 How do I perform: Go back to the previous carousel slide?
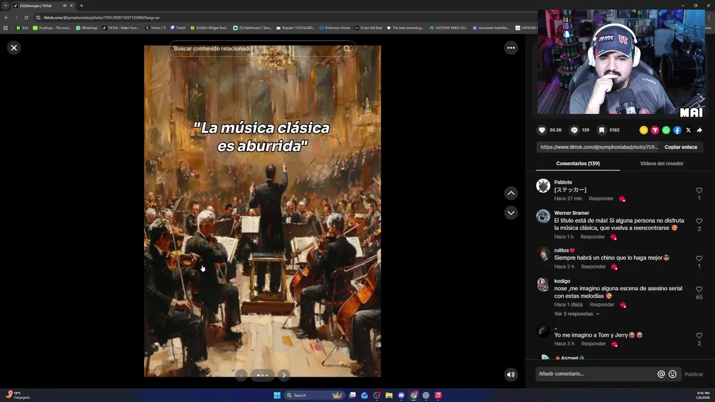click(x=241, y=375)
